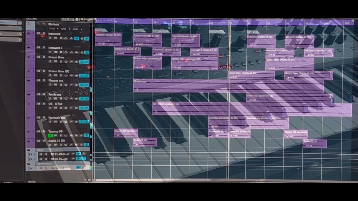Enable write automation on OB - X Pad track
This screenshot has width=358, height=201.
pyautogui.click(x=55, y=108)
